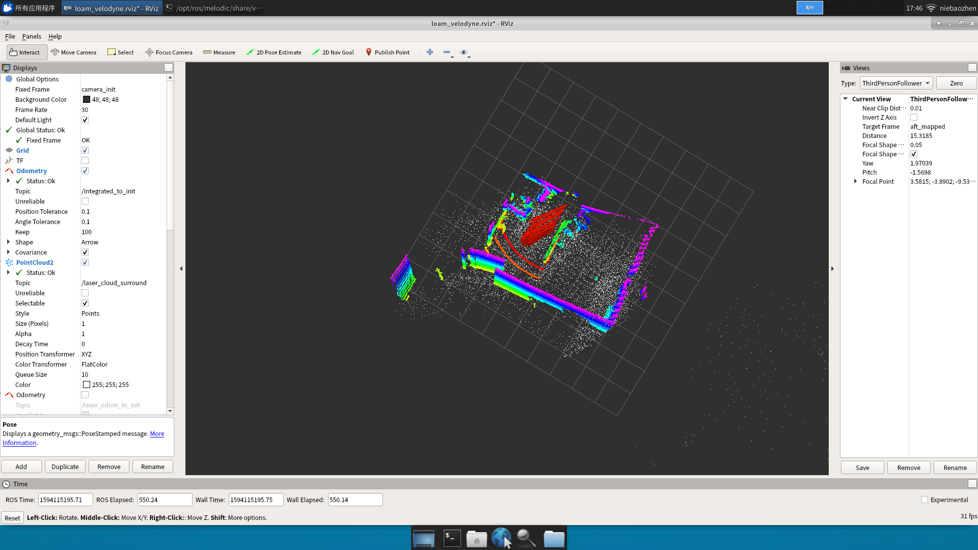Expand Focal Point in the Views panel

[x=855, y=181]
